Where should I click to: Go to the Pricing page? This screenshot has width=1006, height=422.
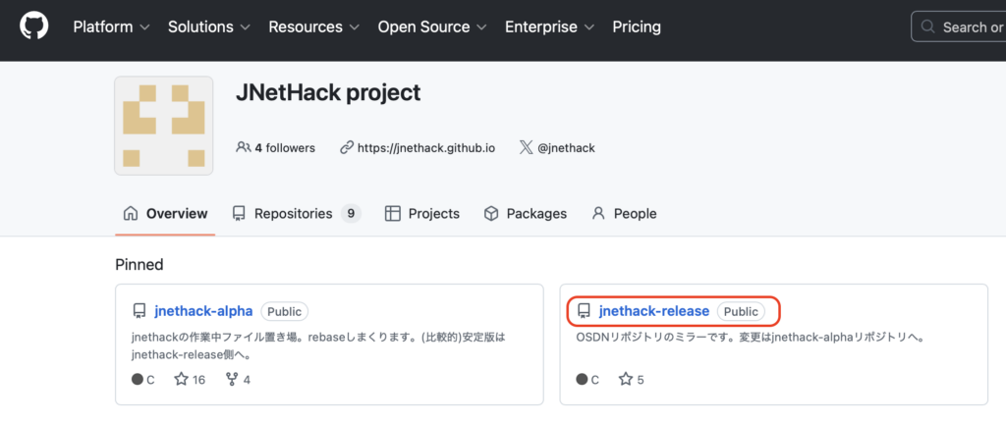coord(637,26)
